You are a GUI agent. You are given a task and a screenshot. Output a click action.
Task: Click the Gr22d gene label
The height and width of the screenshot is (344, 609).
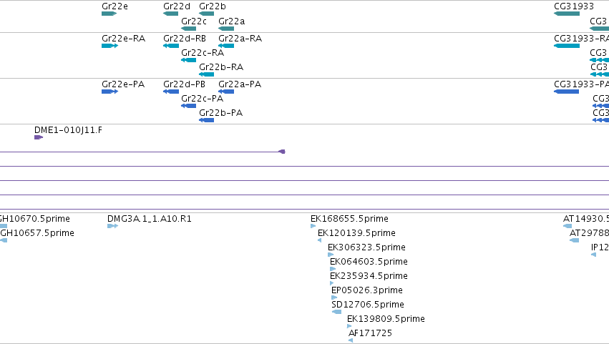click(x=177, y=6)
